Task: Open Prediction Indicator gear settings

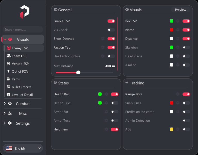Action: tap(178, 112)
